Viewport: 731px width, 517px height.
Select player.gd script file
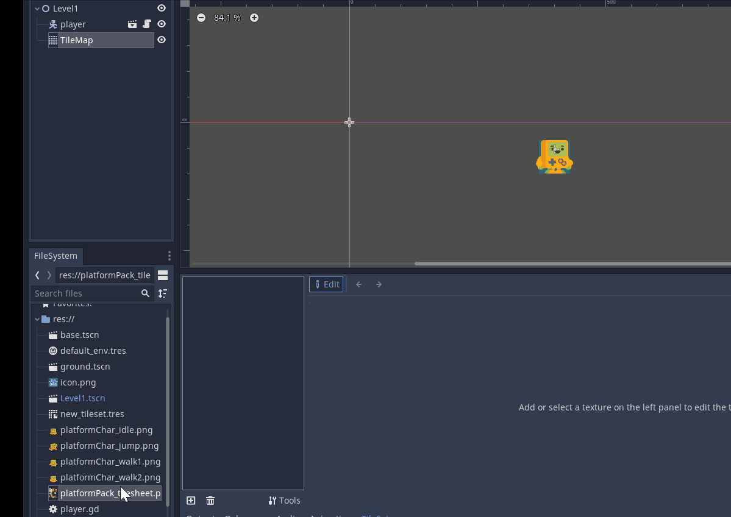[79, 509]
